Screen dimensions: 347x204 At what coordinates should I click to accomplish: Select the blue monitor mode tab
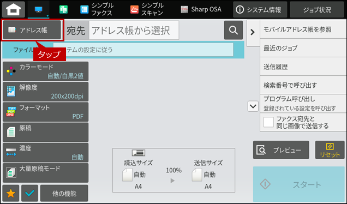tap(39, 9)
